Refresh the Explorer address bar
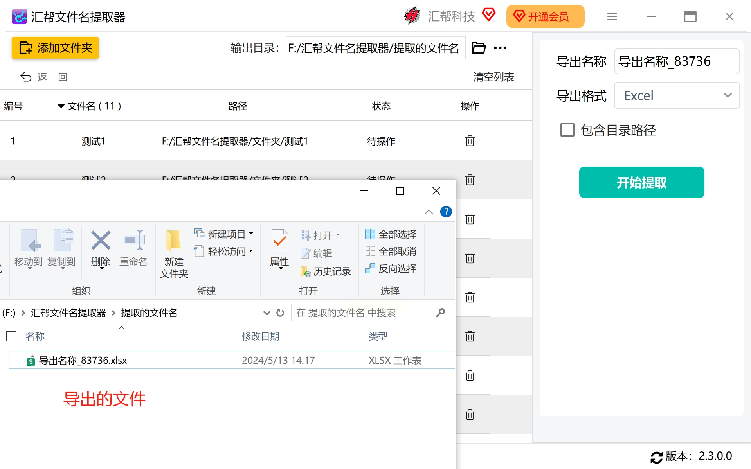Viewport: 751px width, 469px height. coord(280,313)
